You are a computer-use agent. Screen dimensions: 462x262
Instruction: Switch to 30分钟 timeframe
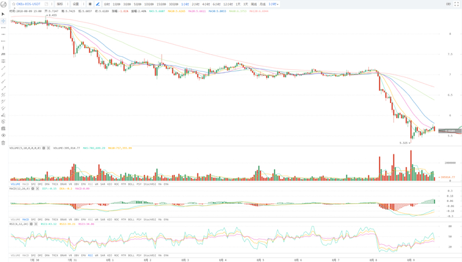click(x=174, y=4)
